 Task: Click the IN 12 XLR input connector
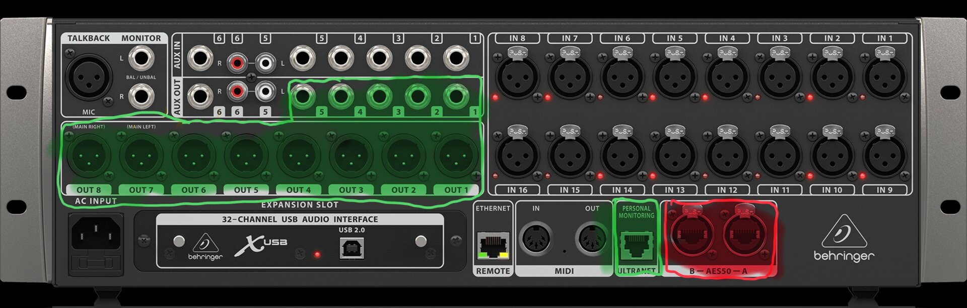[727, 155]
